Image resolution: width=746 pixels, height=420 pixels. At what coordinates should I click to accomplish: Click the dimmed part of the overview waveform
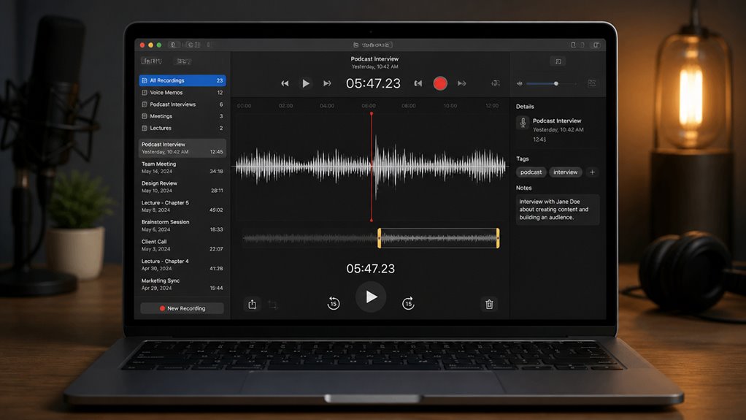(x=310, y=238)
